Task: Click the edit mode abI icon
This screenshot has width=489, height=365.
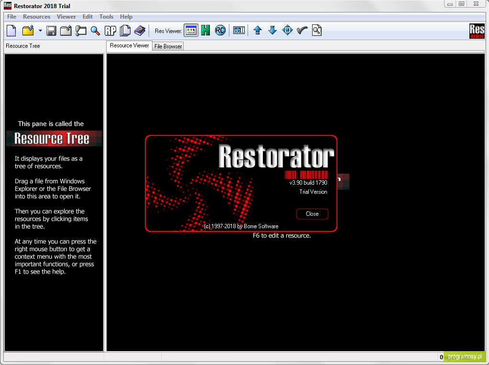Action: (239, 30)
